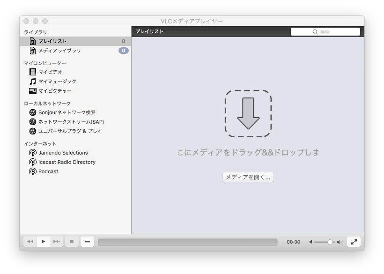Start playback with the play button

pos(44,242)
